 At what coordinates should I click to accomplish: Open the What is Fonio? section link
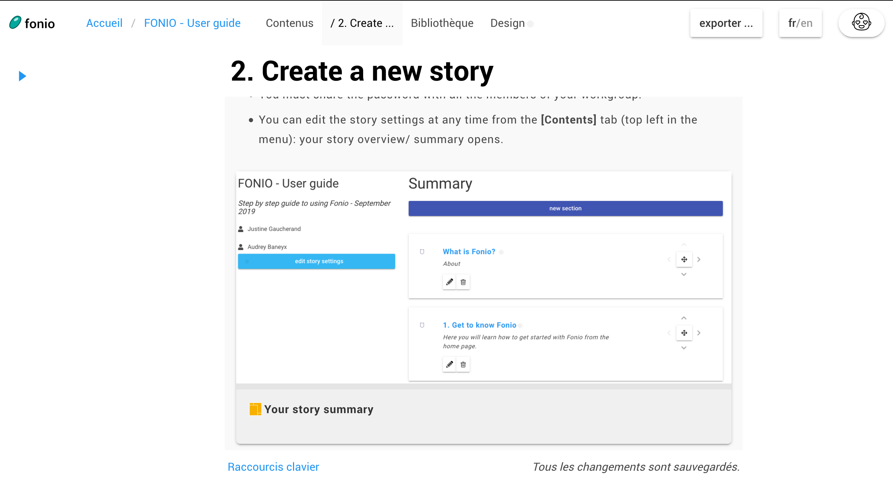469,252
